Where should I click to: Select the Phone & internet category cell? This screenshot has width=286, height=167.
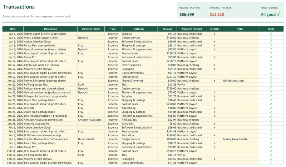click(x=139, y=81)
